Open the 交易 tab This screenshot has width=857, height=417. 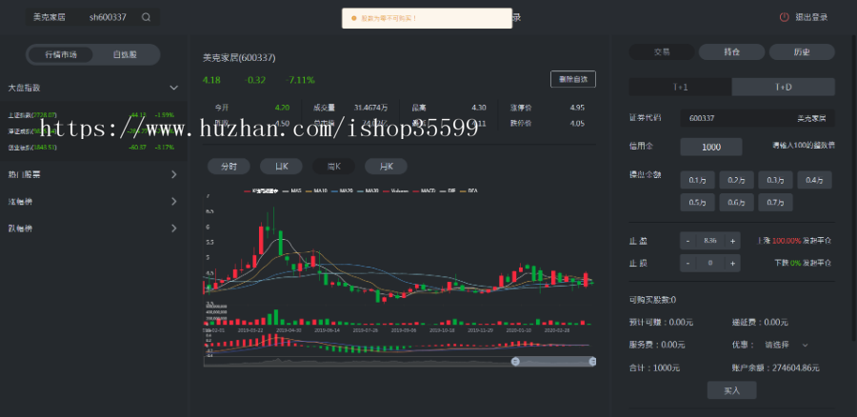click(662, 52)
